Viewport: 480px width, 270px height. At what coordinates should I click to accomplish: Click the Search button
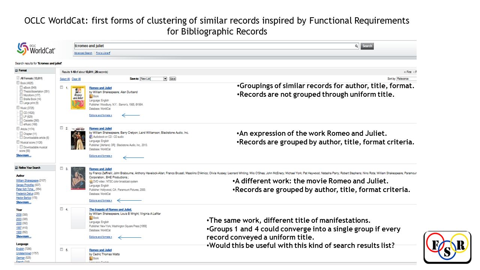click(x=367, y=46)
